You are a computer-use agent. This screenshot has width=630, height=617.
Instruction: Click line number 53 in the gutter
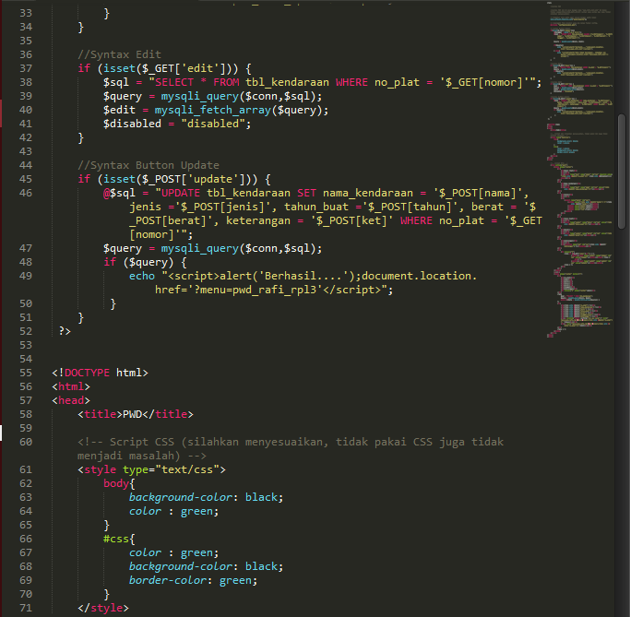coord(26,346)
